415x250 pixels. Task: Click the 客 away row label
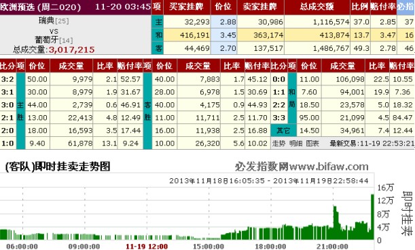point(158,48)
